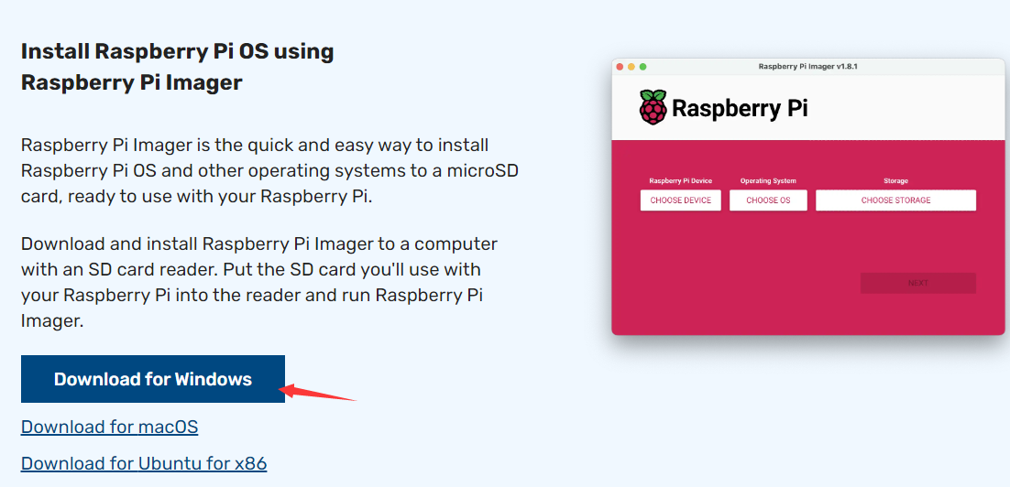This screenshot has width=1010, height=487.
Task: Click the Storage label above CHOOSE STORAGE
Action: pyautogui.click(x=895, y=181)
